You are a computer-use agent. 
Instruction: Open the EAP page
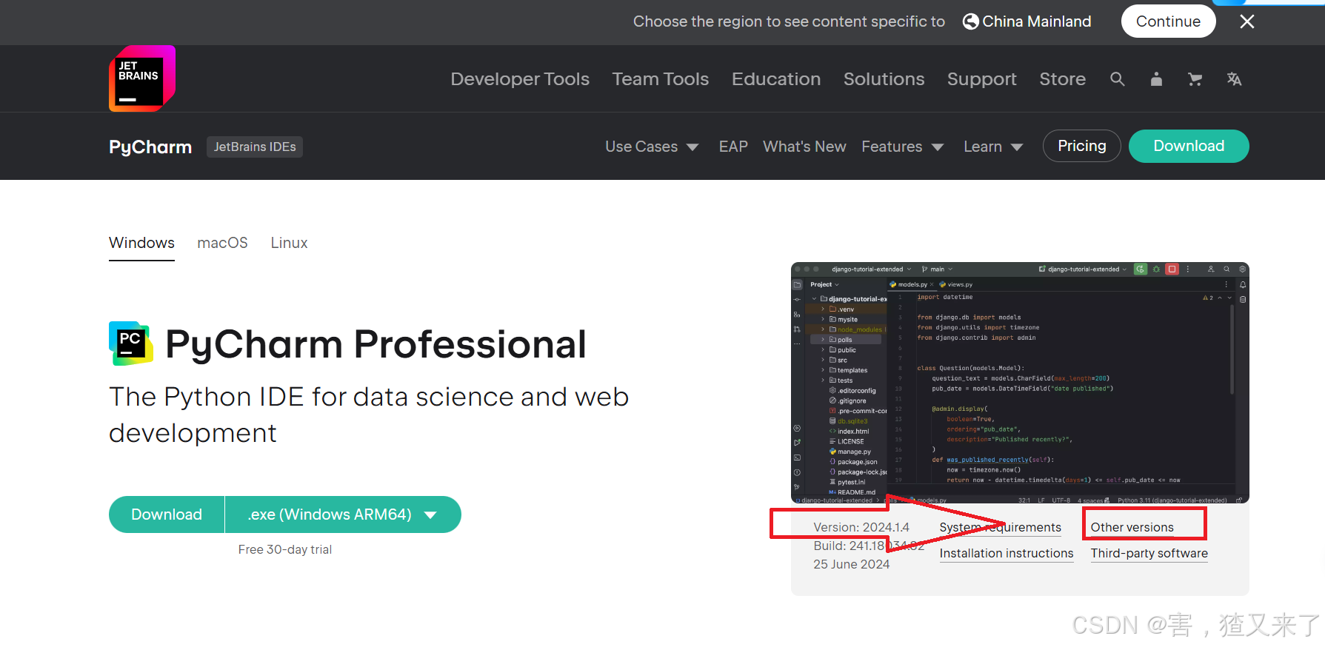[733, 147]
